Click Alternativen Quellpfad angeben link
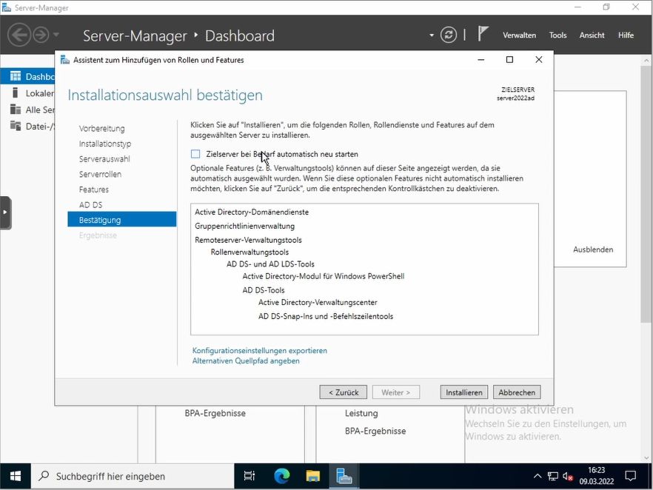The width and height of the screenshot is (653, 490). coord(246,361)
